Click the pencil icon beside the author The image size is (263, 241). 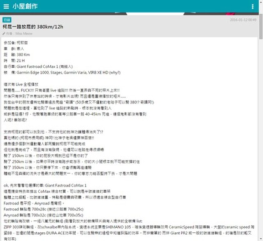click(x=4, y=33)
